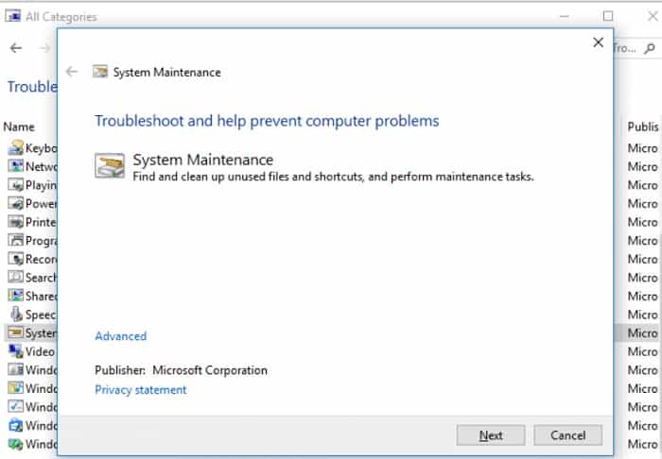The width and height of the screenshot is (662, 459).
Task: Click the Name column header
Action: coord(19,127)
